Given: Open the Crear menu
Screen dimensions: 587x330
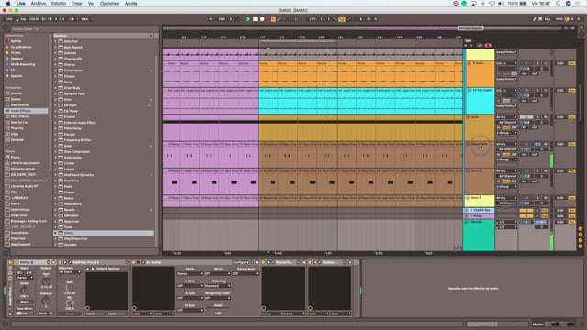Looking at the screenshot, I should pos(77,4).
